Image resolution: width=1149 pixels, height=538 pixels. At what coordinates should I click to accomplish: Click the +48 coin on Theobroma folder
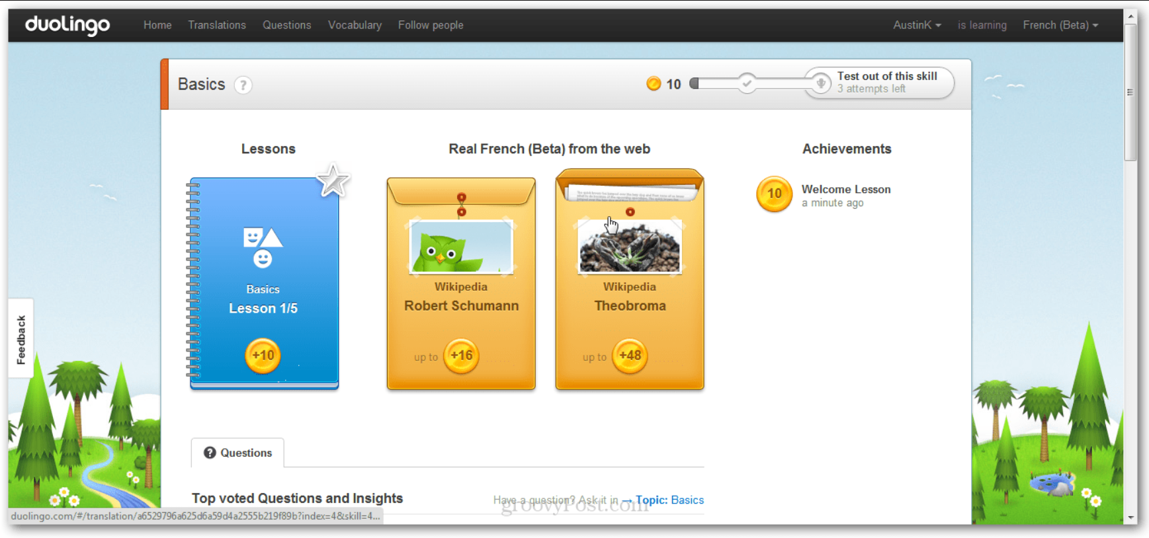point(630,356)
